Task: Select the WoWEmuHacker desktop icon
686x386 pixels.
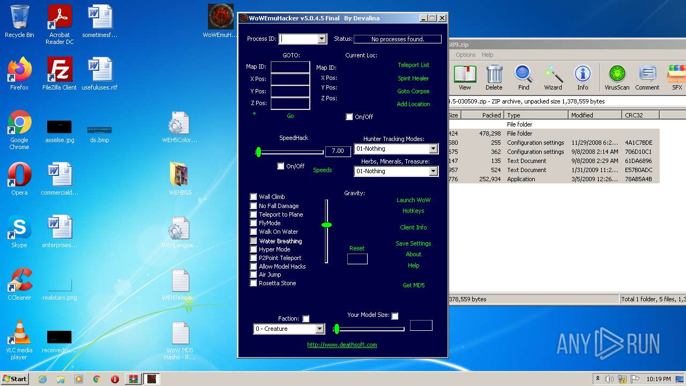Action: pos(220,21)
